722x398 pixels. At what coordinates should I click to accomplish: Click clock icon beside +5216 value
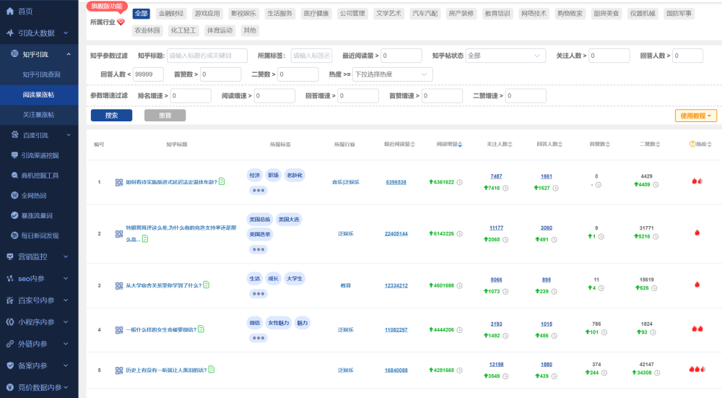[656, 237]
